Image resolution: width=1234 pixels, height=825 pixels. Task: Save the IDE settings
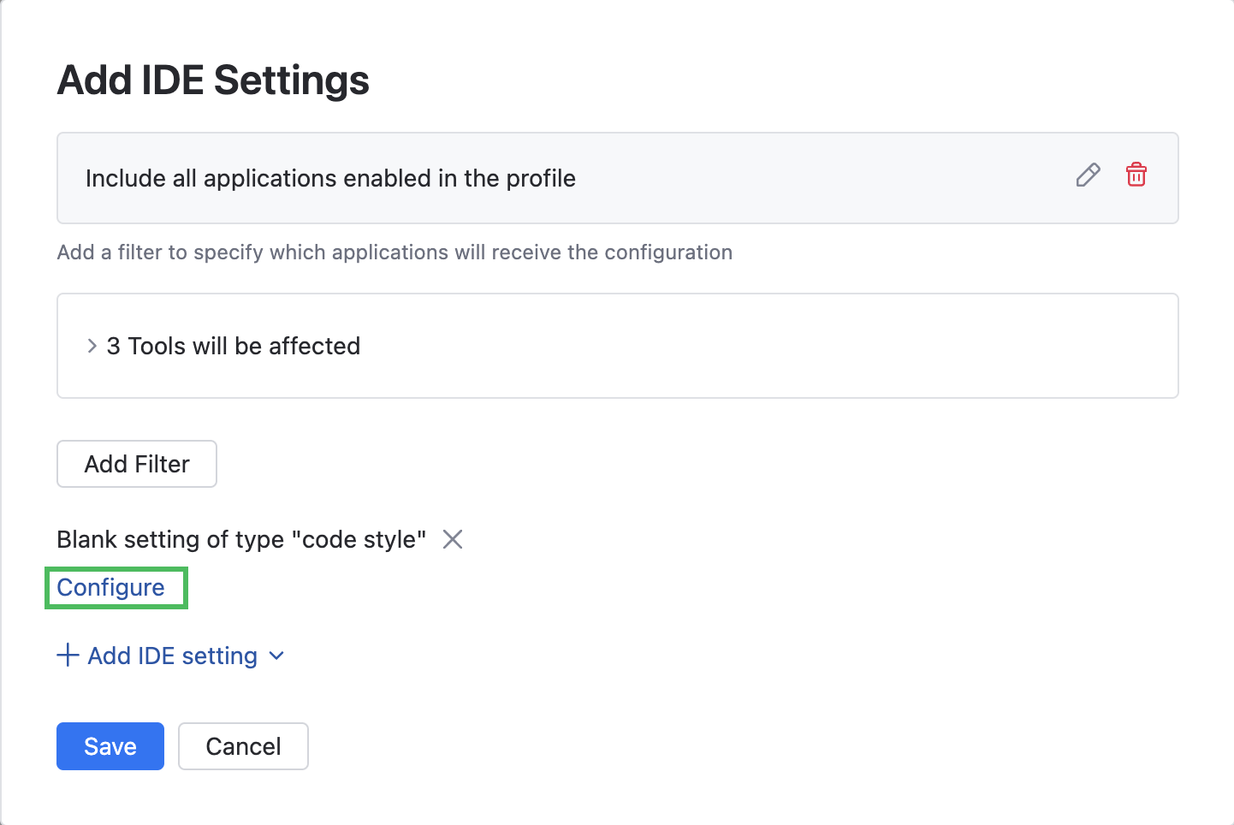(x=110, y=745)
